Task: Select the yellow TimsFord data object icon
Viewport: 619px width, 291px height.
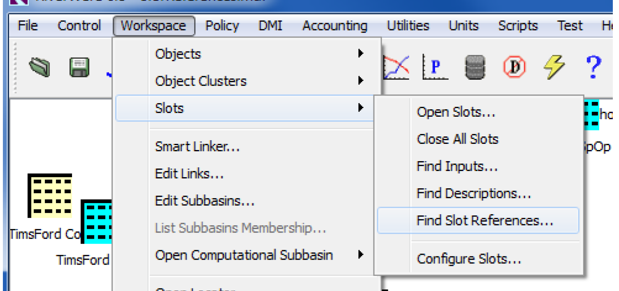Action: (x=50, y=196)
